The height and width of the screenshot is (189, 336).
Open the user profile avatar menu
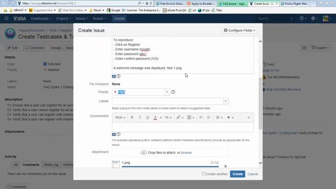click(x=327, y=18)
